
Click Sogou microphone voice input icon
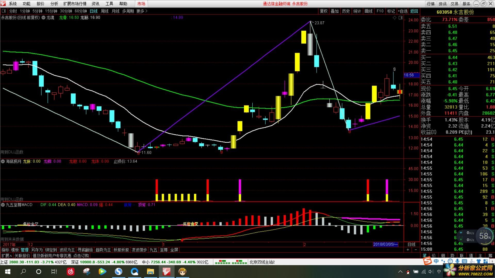pyautogui.click(x=457, y=261)
